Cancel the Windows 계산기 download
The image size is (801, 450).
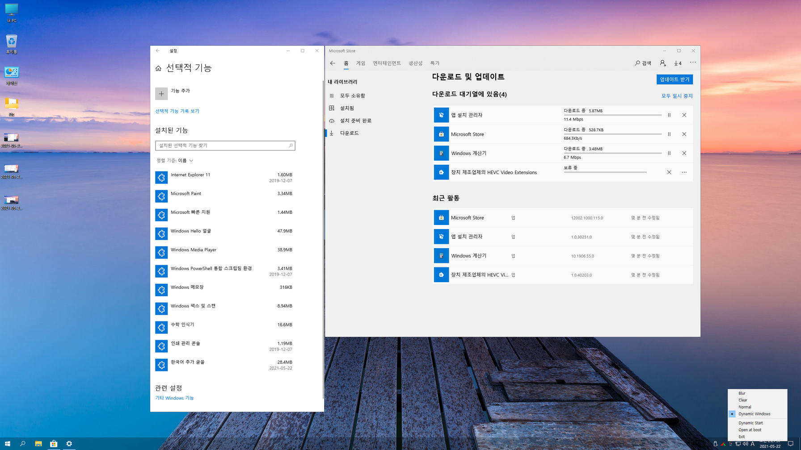[x=684, y=153]
